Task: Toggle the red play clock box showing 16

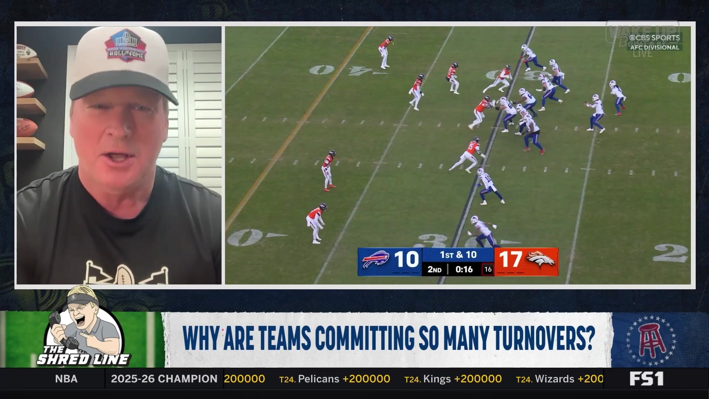Action: [x=487, y=270]
